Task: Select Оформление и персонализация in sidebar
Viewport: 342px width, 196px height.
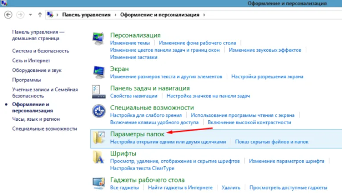Action: (x=33, y=107)
